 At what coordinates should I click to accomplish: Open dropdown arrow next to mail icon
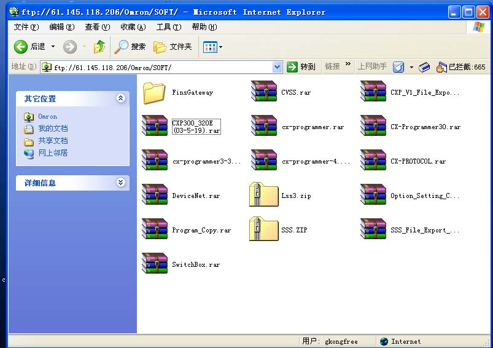point(411,67)
